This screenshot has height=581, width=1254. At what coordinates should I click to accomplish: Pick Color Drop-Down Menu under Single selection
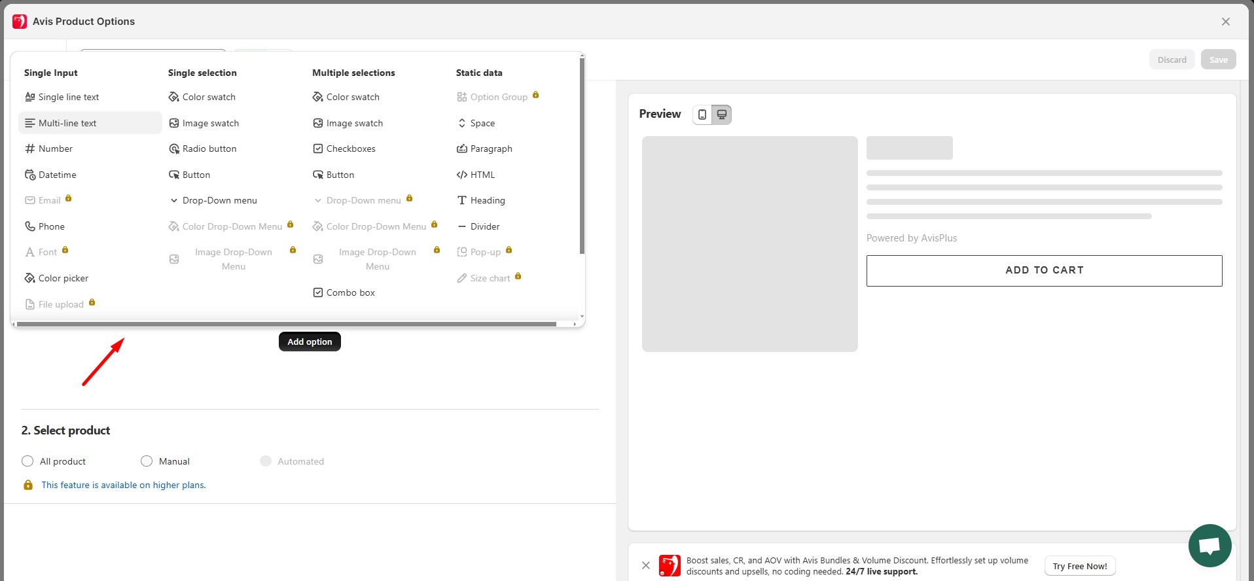[x=232, y=226]
